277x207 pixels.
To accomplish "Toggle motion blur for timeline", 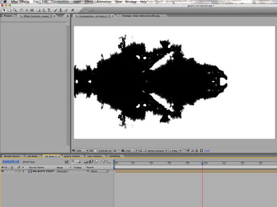I will tap(96, 162).
